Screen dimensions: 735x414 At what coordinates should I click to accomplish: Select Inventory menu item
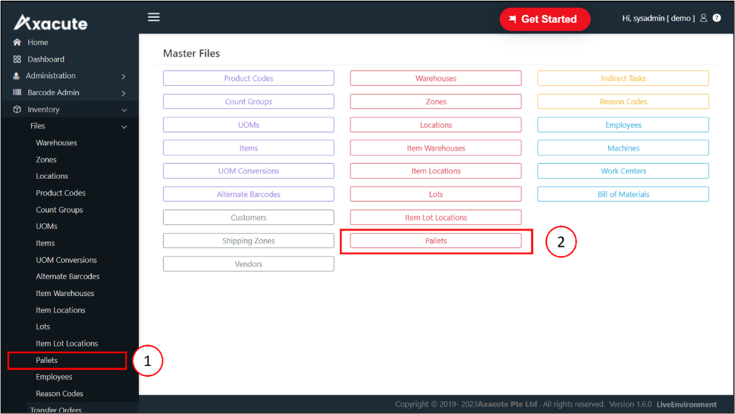[x=44, y=109]
